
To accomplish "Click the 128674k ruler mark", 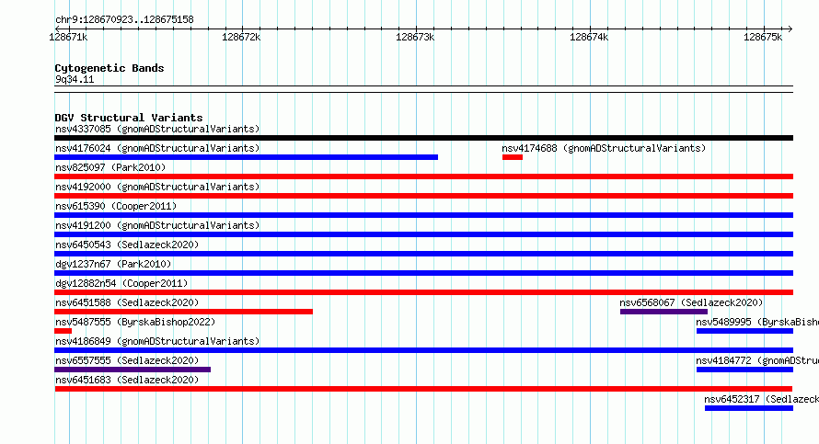I will click(x=589, y=37).
